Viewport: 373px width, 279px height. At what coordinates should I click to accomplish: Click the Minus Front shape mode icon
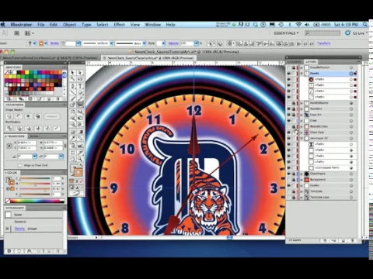(x=19, y=116)
